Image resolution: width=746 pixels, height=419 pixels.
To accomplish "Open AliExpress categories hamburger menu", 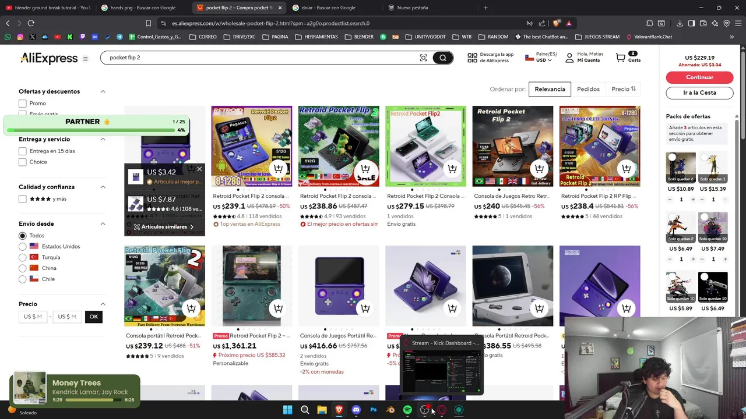I will pyautogui.click(x=85, y=59).
